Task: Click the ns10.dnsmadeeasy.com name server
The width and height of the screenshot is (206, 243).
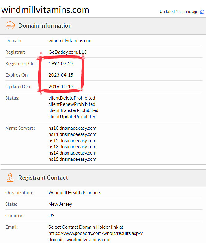Action: pos(72,128)
